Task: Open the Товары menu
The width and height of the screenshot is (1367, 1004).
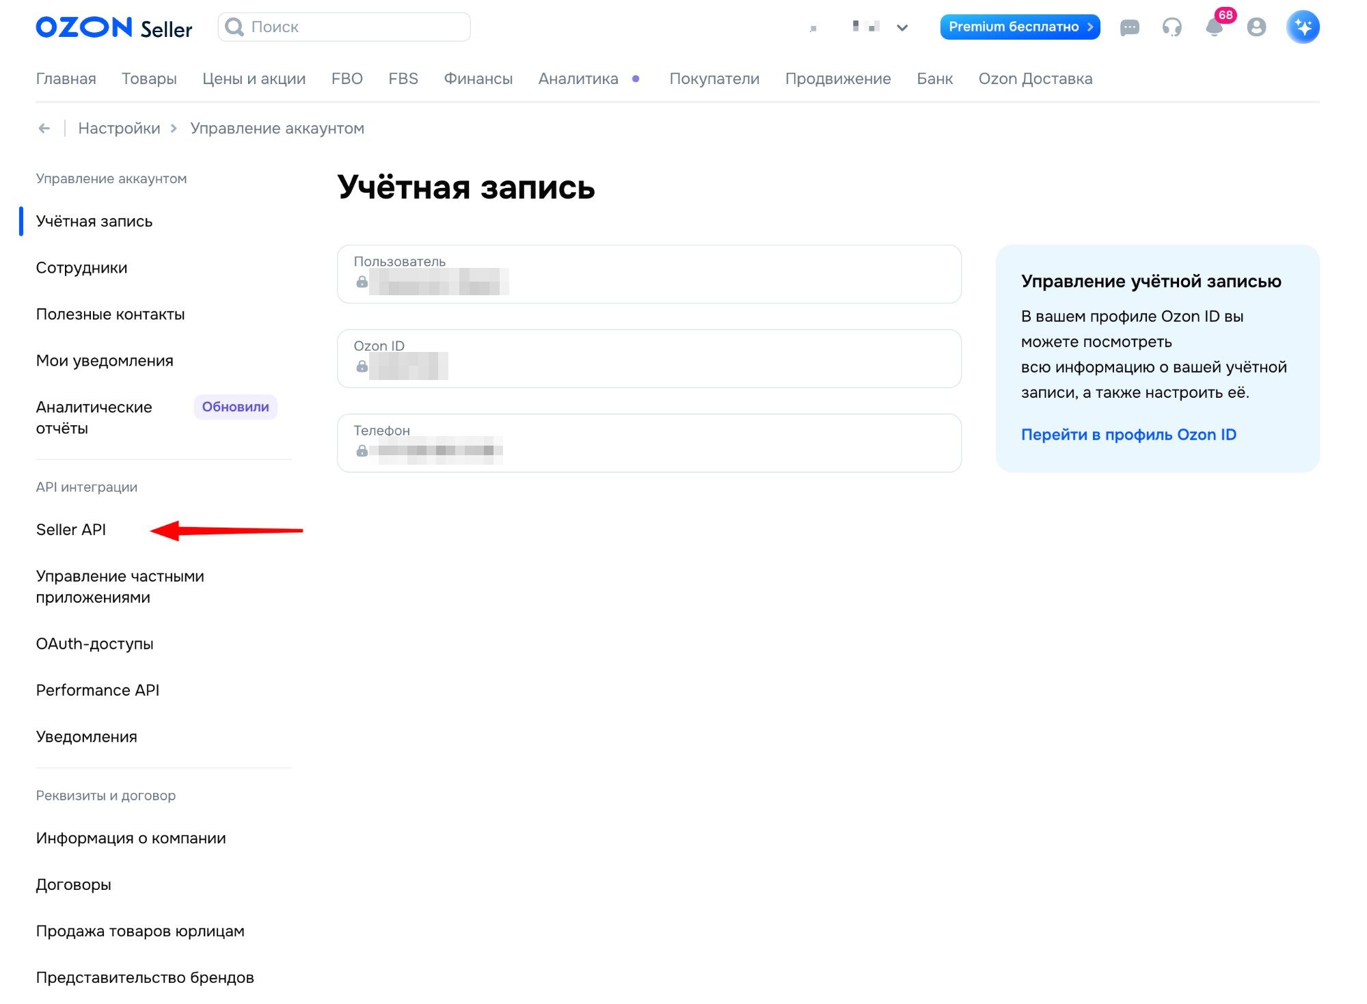Action: 149,79
